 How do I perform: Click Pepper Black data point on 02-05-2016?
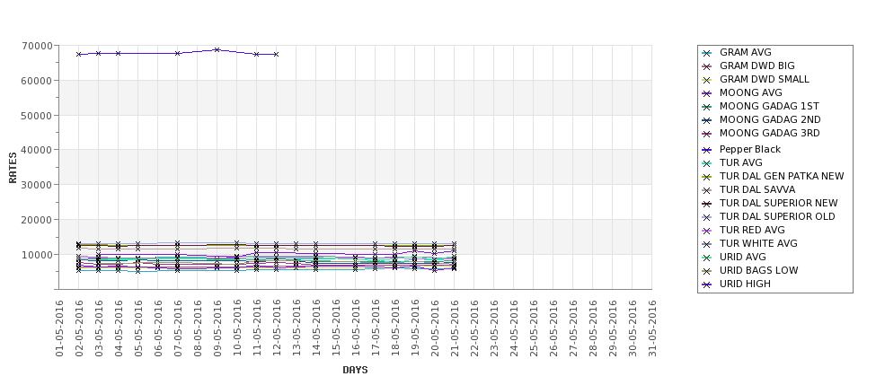click(x=79, y=54)
